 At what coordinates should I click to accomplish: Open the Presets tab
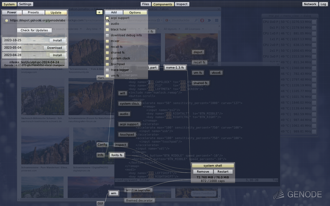coord(33,12)
